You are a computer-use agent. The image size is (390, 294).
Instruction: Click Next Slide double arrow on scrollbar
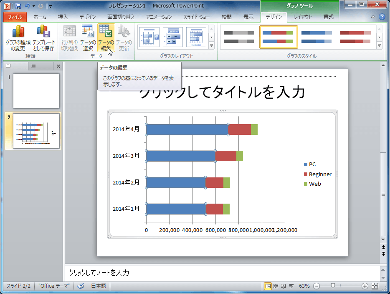click(383, 254)
